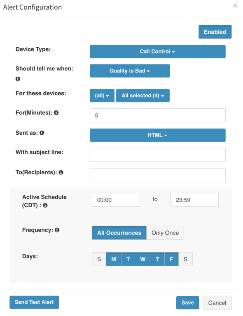Toggle the Monday day button
This screenshot has width=243, height=316.
tap(114, 259)
